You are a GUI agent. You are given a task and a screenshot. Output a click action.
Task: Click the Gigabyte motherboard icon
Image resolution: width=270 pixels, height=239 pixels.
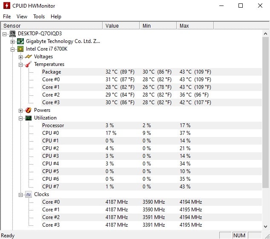[20, 41]
